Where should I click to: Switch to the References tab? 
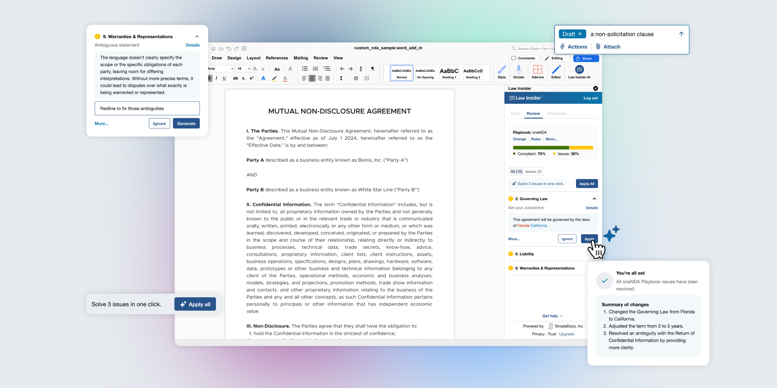click(277, 58)
